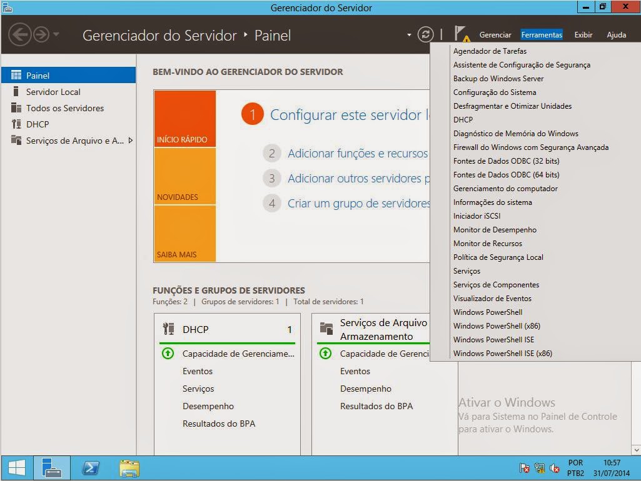The height and width of the screenshot is (481, 641).
Task: Choose Serviços in Ferramentas menu
Action: 467,271
